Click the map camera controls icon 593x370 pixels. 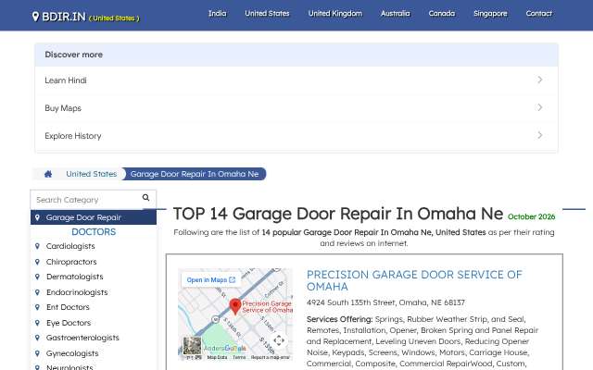click(x=279, y=340)
